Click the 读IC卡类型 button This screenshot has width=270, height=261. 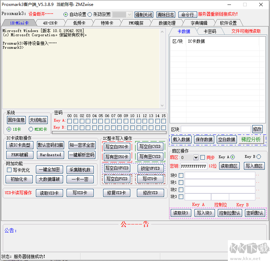click(x=20, y=145)
